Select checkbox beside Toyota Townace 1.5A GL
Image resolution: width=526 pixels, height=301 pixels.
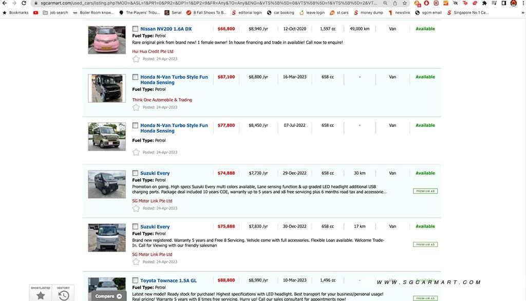136,281
